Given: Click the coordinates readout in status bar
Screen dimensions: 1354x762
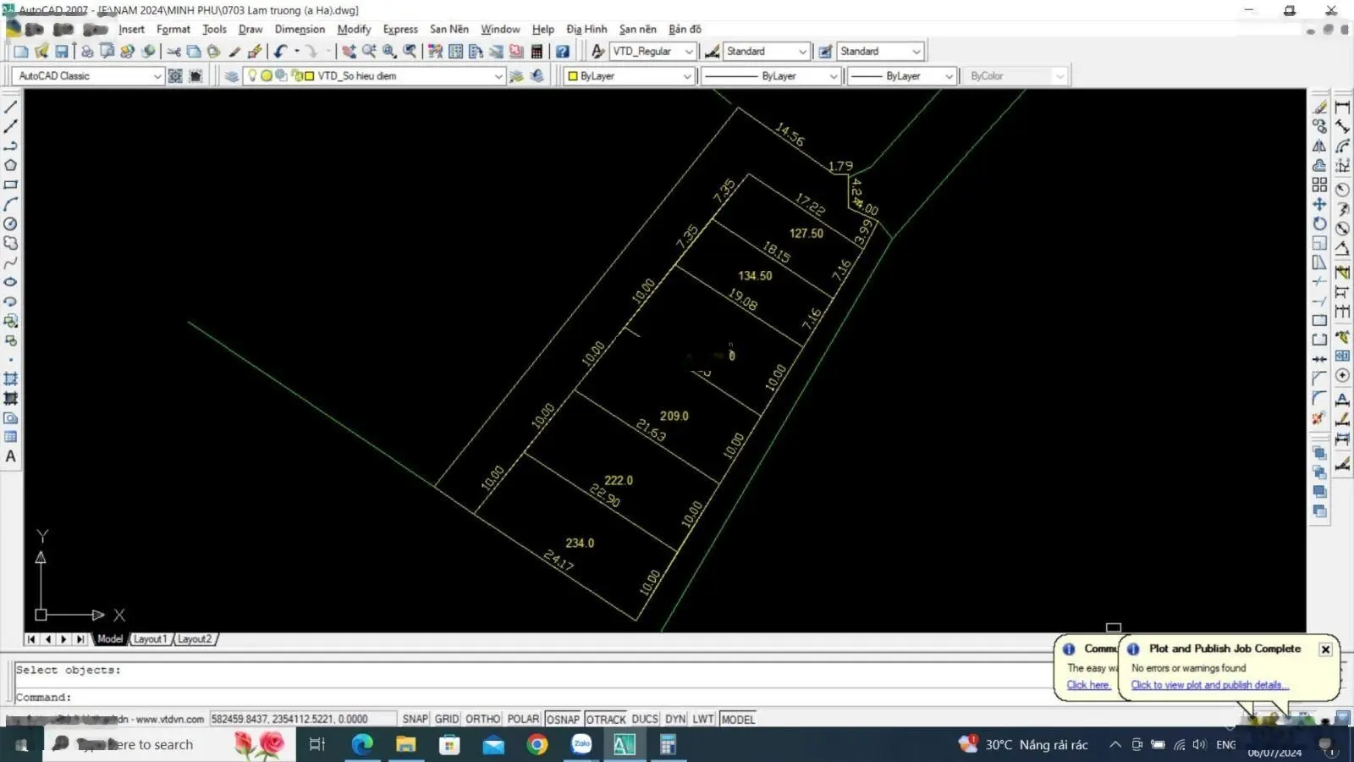Looking at the screenshot, I should click(302, 719).
